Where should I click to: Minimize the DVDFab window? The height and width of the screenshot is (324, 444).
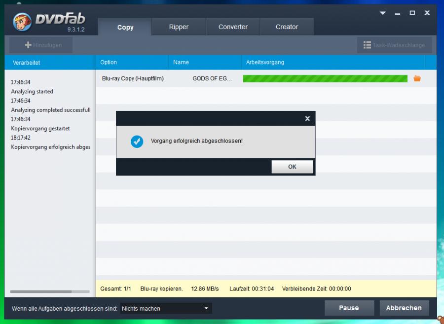[x=397, y=13]
